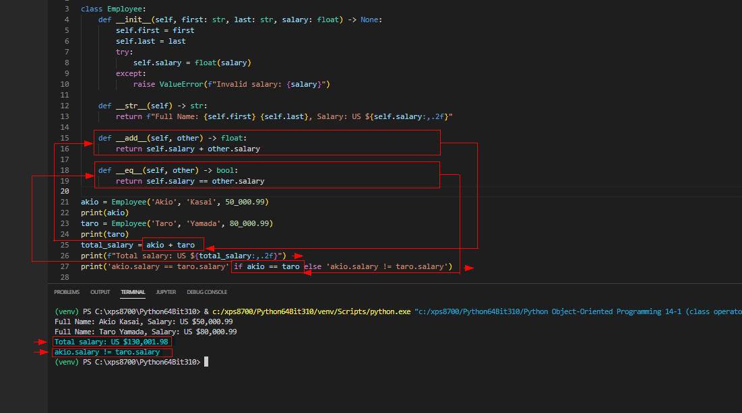Click the last terminal prompt input line
The width and height of the screenshot is (742, 413).
click(131, 363)
